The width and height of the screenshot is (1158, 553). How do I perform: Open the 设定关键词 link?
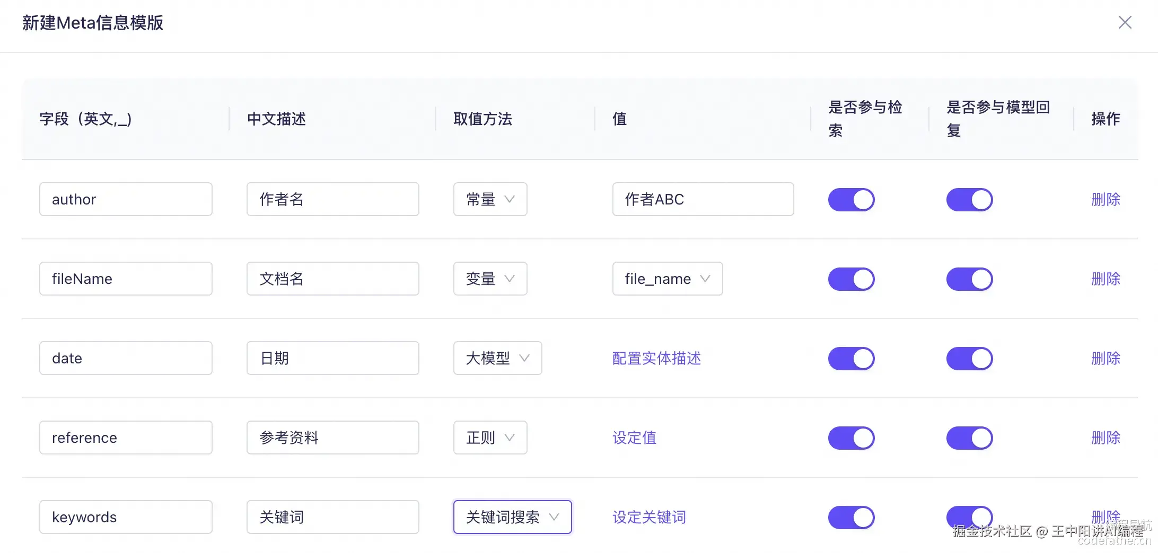point(649,518)
